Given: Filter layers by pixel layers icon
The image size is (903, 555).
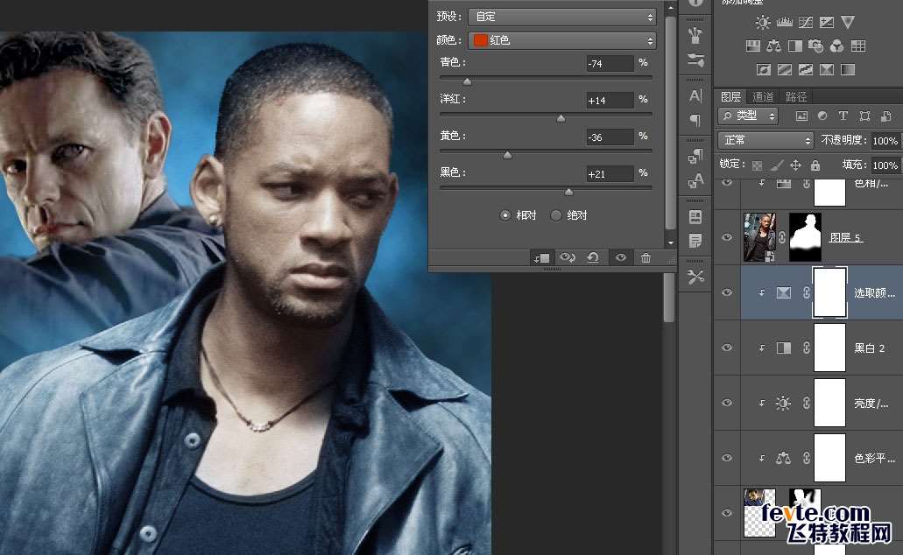Looking at the screenshot, I should click(801, 116).
